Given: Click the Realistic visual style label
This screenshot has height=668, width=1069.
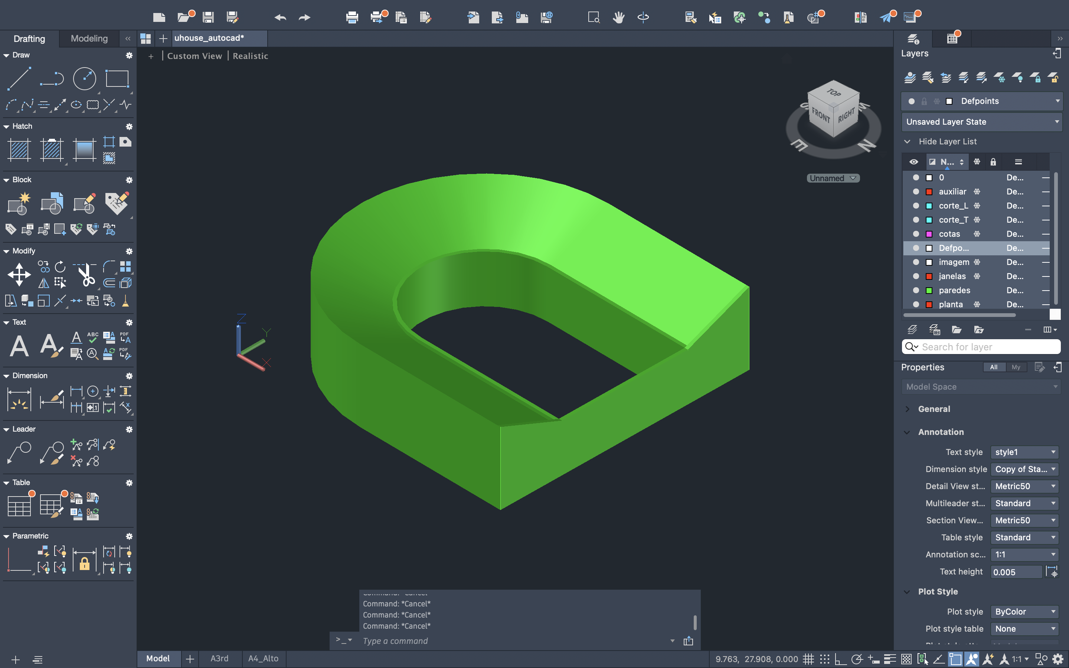Looking at the screenshot, I should [250, 56].
